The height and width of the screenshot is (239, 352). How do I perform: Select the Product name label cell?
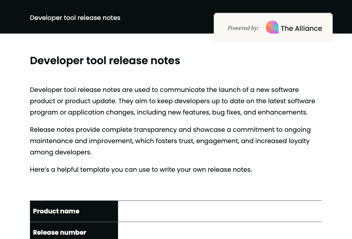(x=74, y=211)
